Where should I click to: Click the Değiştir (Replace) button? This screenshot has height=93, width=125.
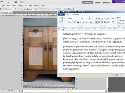120,20
